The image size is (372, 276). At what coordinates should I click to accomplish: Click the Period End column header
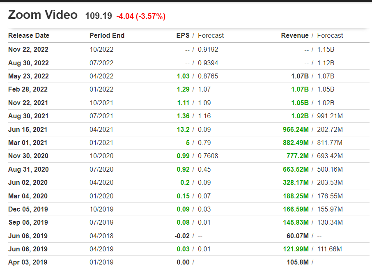tap(107, 35)
